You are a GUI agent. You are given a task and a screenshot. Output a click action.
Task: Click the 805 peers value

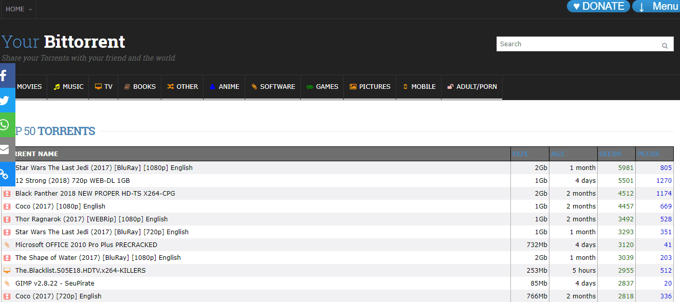click(x=666, y=168)
